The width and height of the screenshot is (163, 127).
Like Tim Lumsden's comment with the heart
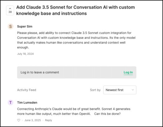click(x=19, y=120)
